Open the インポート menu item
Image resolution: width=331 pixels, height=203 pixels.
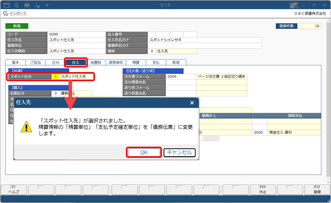18,14
